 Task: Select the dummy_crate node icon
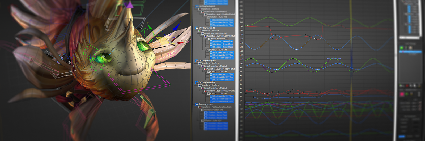[197, 104]
